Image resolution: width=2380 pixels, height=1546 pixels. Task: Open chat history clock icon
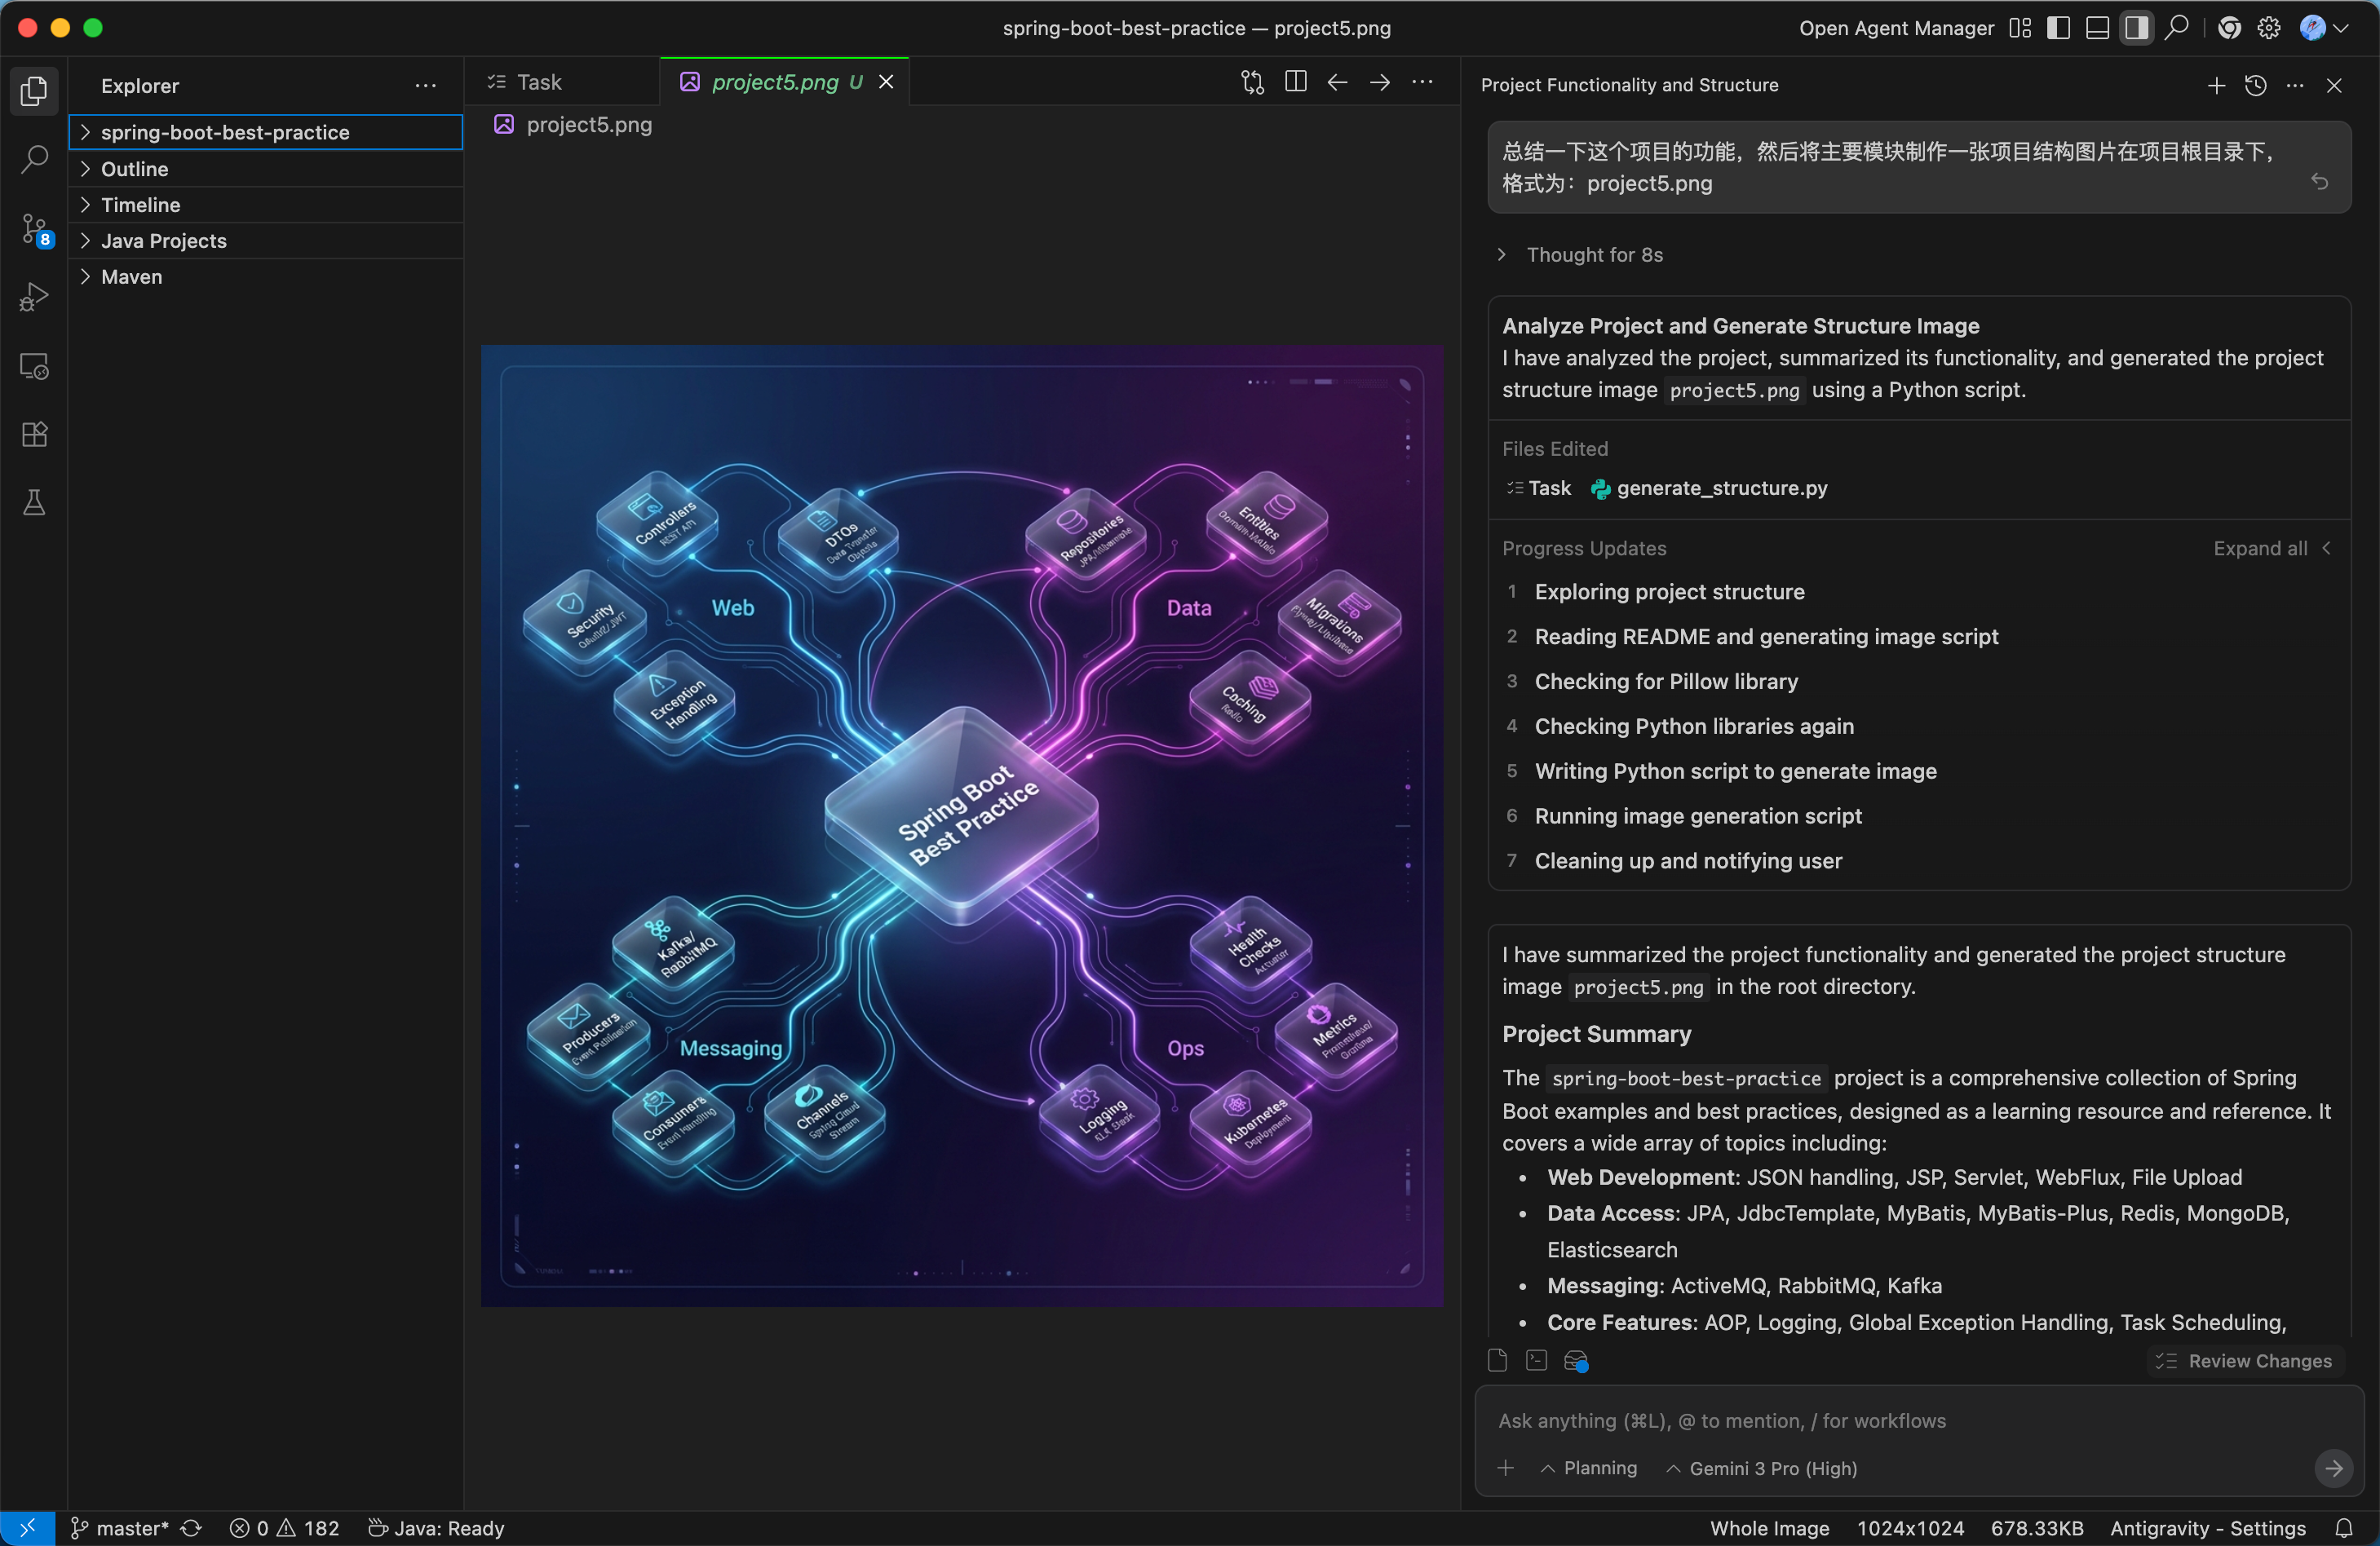(x=2255, y=85)
